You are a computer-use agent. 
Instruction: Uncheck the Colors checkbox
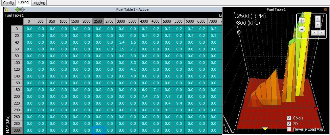tap(289, 118)
